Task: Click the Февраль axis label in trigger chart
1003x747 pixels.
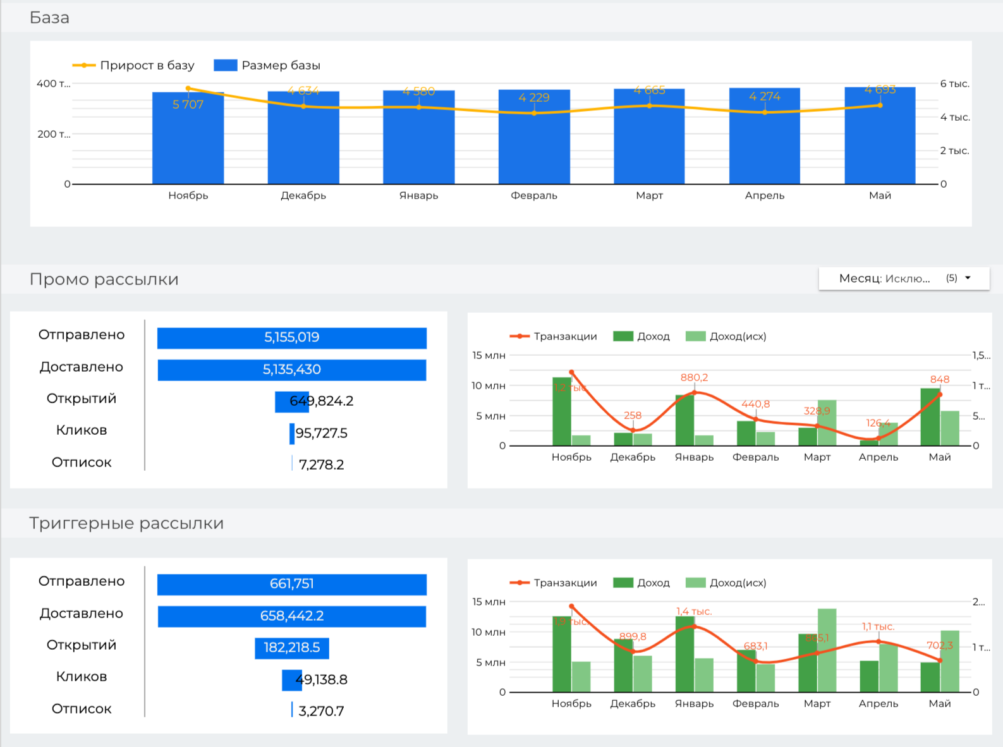Action: click(x=755, y=703)
